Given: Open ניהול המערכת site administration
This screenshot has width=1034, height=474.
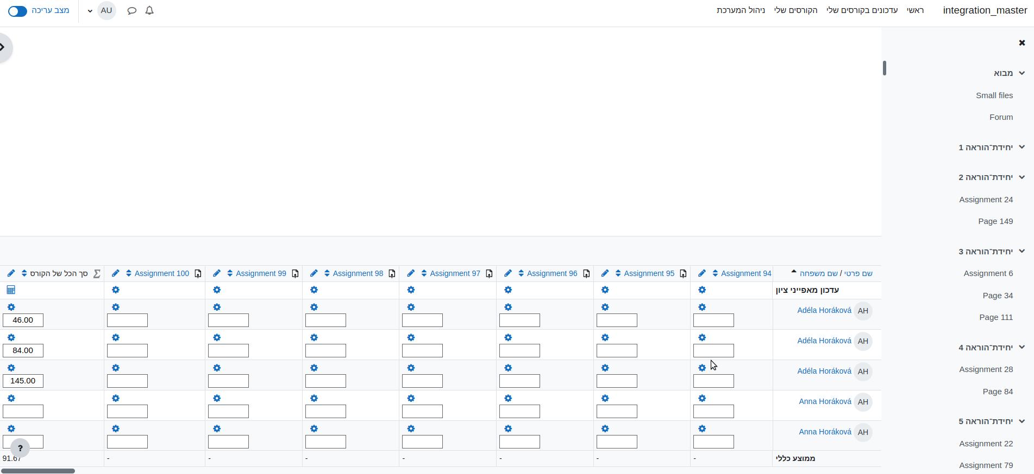Looking at the screenshot, I should point(741,10).
